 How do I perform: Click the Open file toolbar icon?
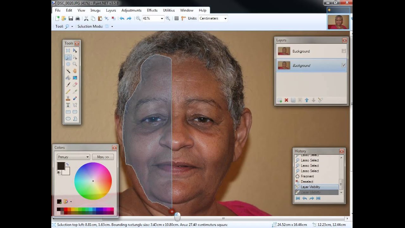(x=64, y=18)
